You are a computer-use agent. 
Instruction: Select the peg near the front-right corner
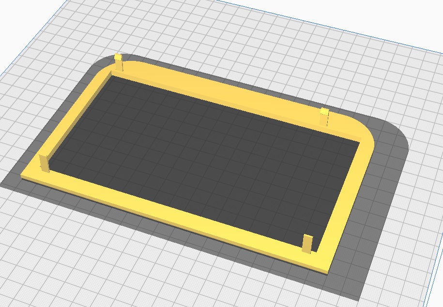point(307,243)
